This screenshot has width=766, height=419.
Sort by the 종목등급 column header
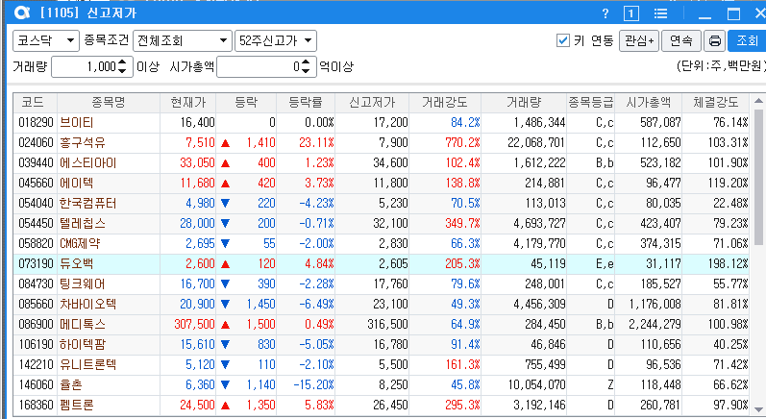click(591, 103)
